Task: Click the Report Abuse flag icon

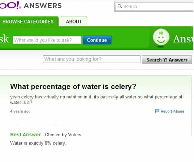Action: click(x=157, y=111)
